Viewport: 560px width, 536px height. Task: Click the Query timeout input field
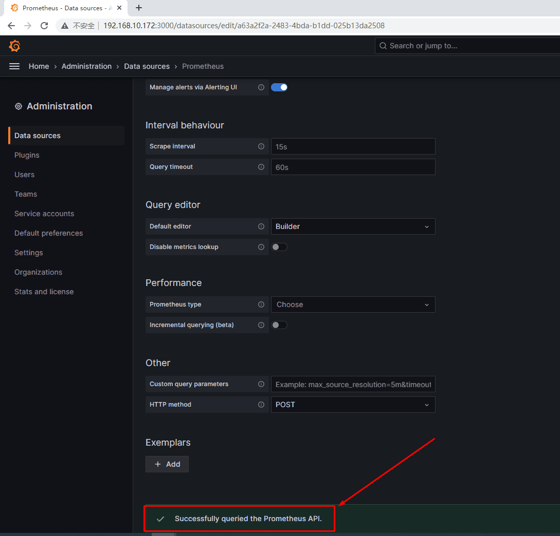click(353, 167)
